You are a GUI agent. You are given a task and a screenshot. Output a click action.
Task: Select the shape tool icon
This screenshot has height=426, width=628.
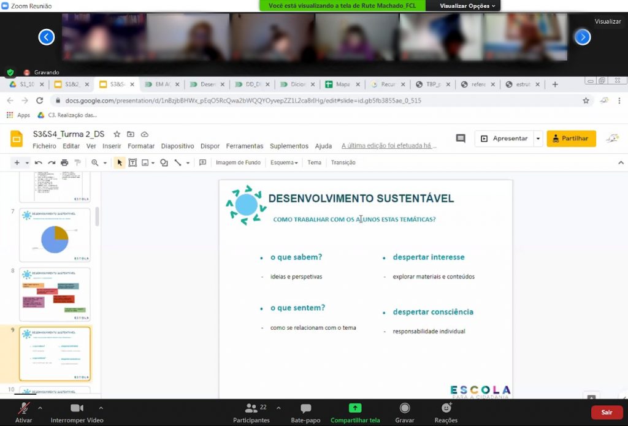click(164, 162)
